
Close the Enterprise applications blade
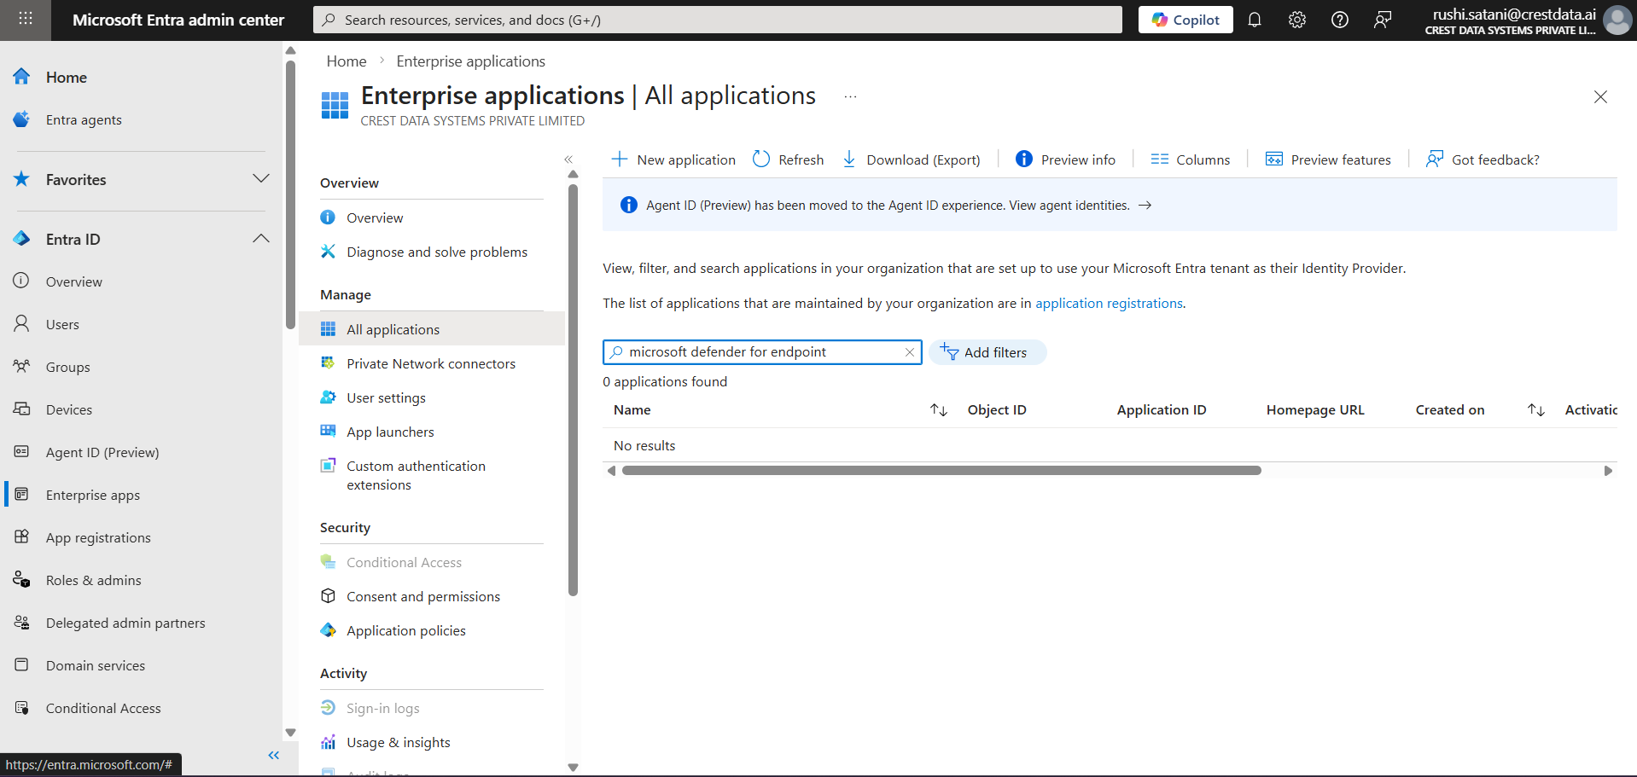(x=1600, y=97)
